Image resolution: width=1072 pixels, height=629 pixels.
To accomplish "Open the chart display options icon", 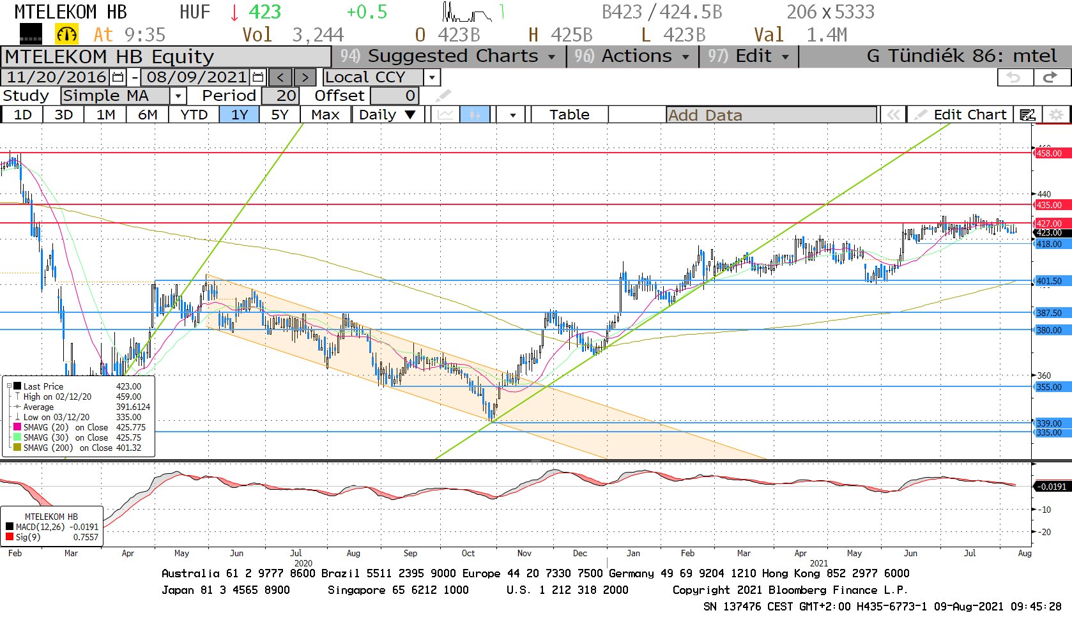I will tap(1027, 115).
